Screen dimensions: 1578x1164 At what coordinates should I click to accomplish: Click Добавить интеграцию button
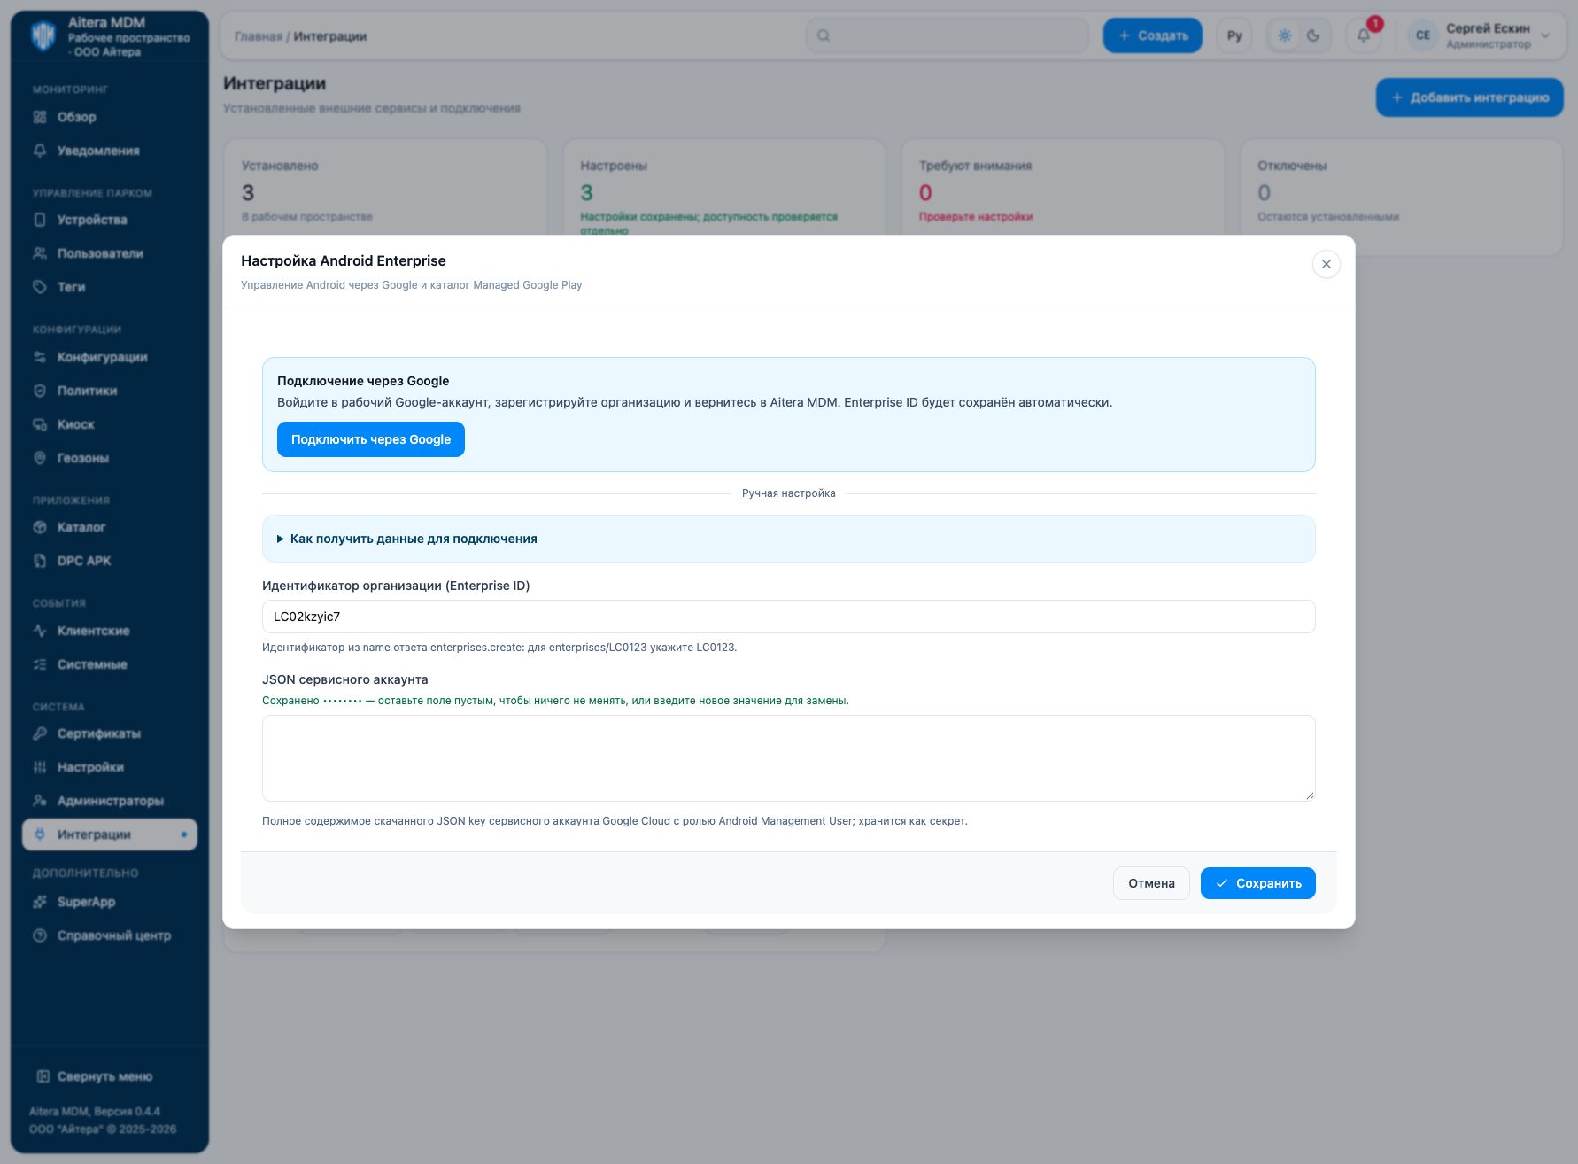(1470, 97)
